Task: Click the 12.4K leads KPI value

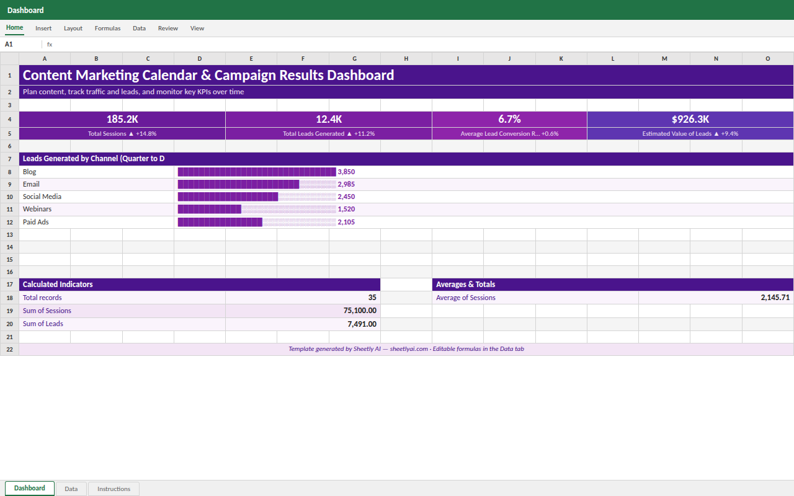Action: click(x=329, y=119)
